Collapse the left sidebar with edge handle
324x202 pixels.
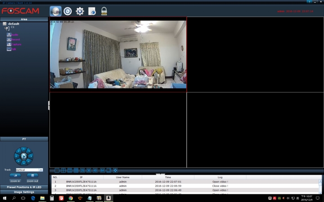(49, 105)
